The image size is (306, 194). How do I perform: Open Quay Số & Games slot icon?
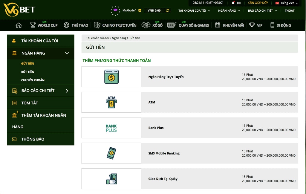[x=172, y=25]
